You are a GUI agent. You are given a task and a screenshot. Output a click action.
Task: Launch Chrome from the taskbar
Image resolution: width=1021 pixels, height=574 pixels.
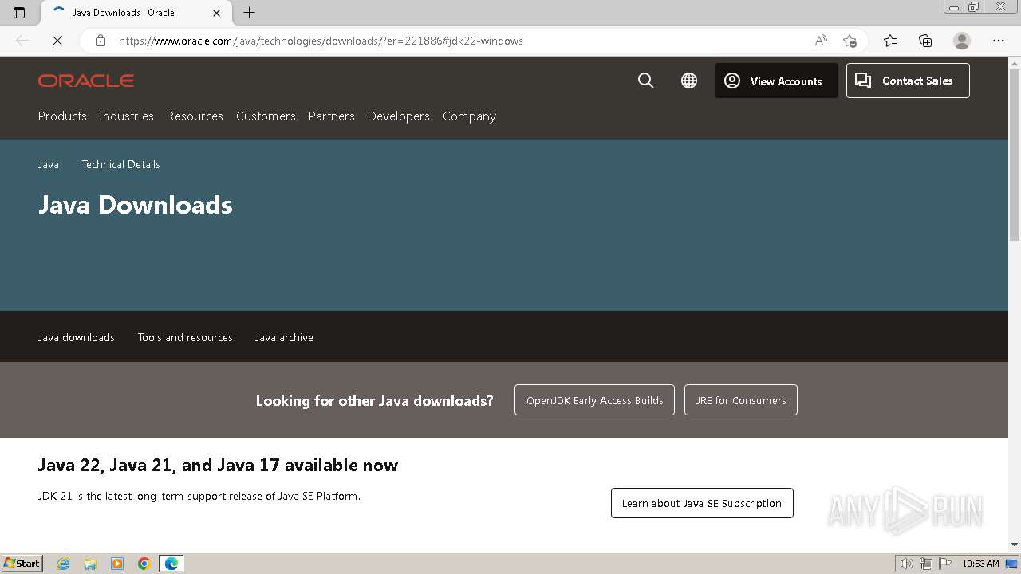click(144, 564)
